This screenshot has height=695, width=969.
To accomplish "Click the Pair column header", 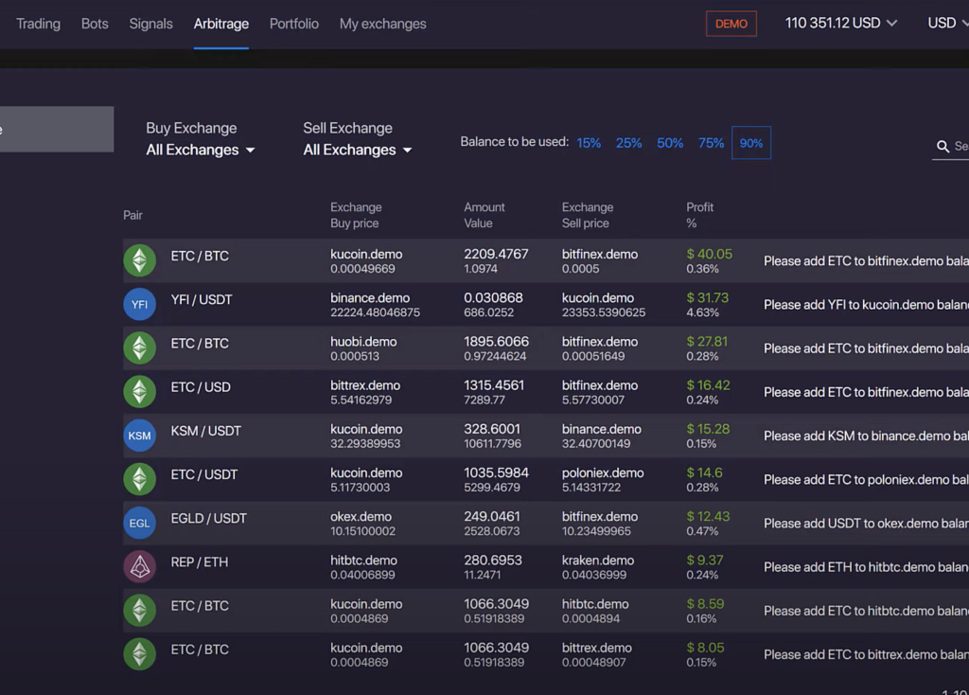I will 132,215.
